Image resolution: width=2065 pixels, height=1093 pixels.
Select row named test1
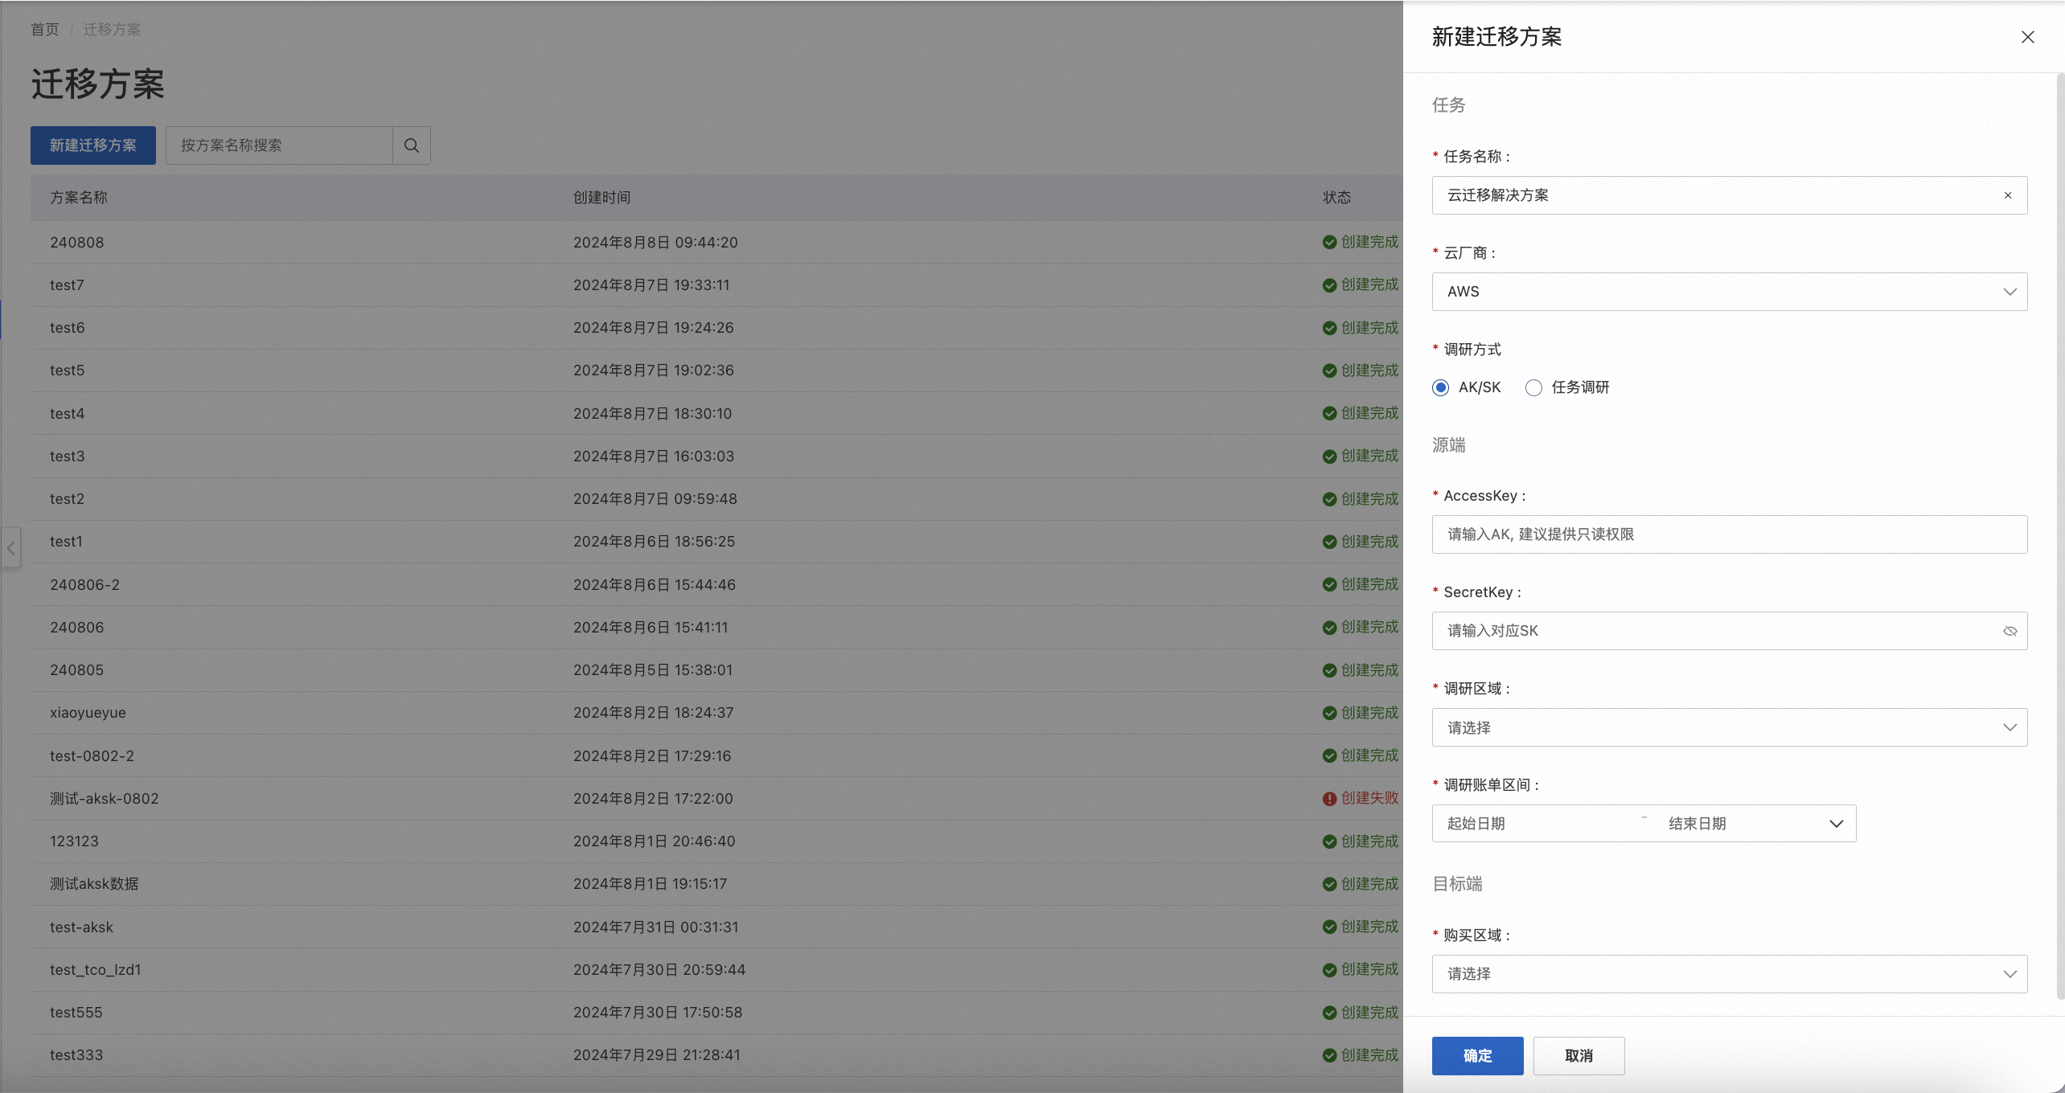[x=717, y=542]
